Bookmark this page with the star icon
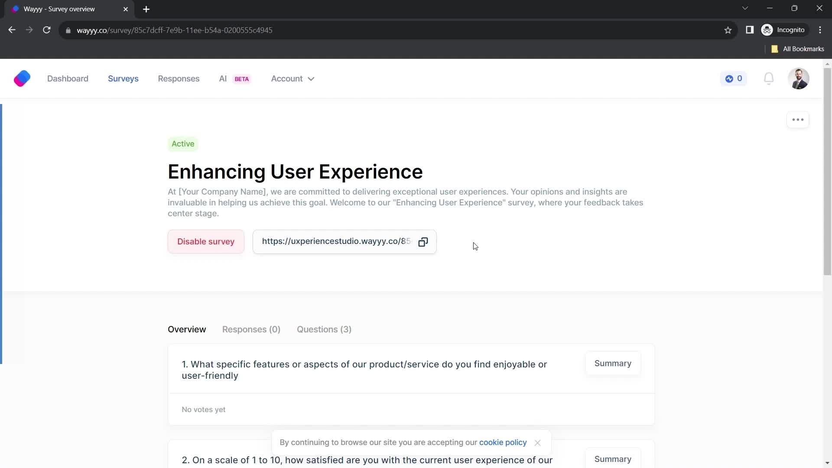 pos(728,30)
